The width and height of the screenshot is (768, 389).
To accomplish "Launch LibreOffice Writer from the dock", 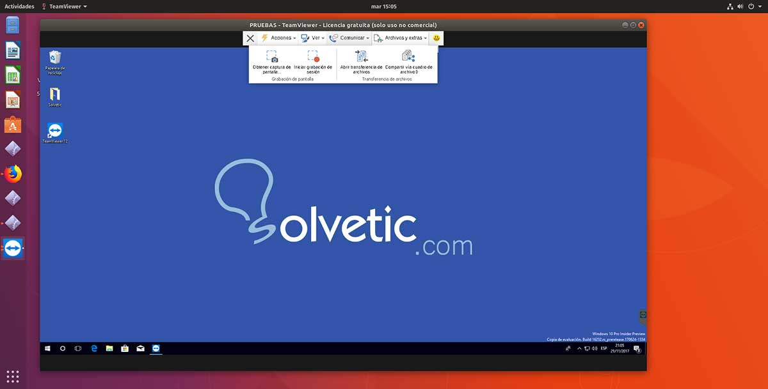I will 13,50.
